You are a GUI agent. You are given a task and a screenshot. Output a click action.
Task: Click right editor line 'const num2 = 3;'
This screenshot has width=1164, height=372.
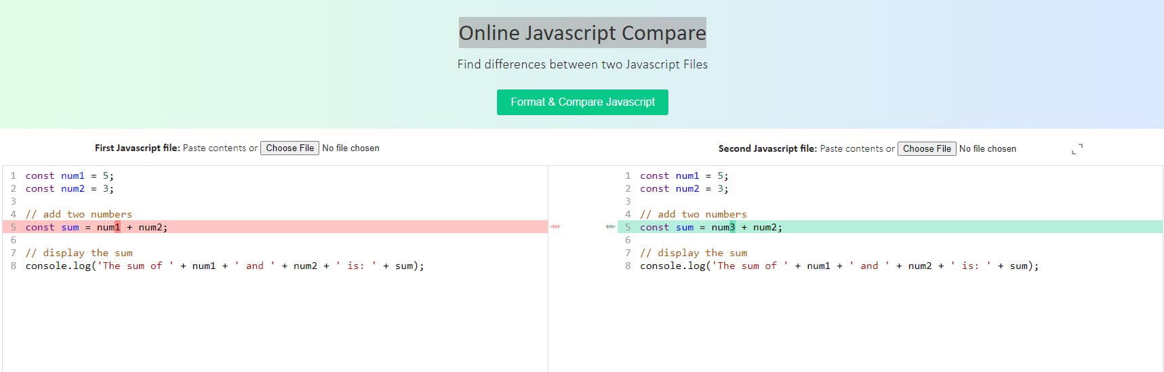point(684,188)
